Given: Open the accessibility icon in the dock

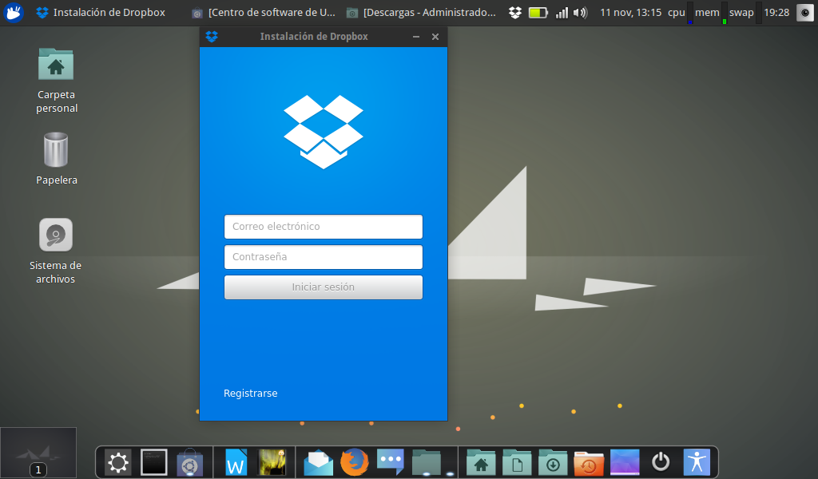Looking at the screenshot, I should pyautogui.click(x=696, y=461).
